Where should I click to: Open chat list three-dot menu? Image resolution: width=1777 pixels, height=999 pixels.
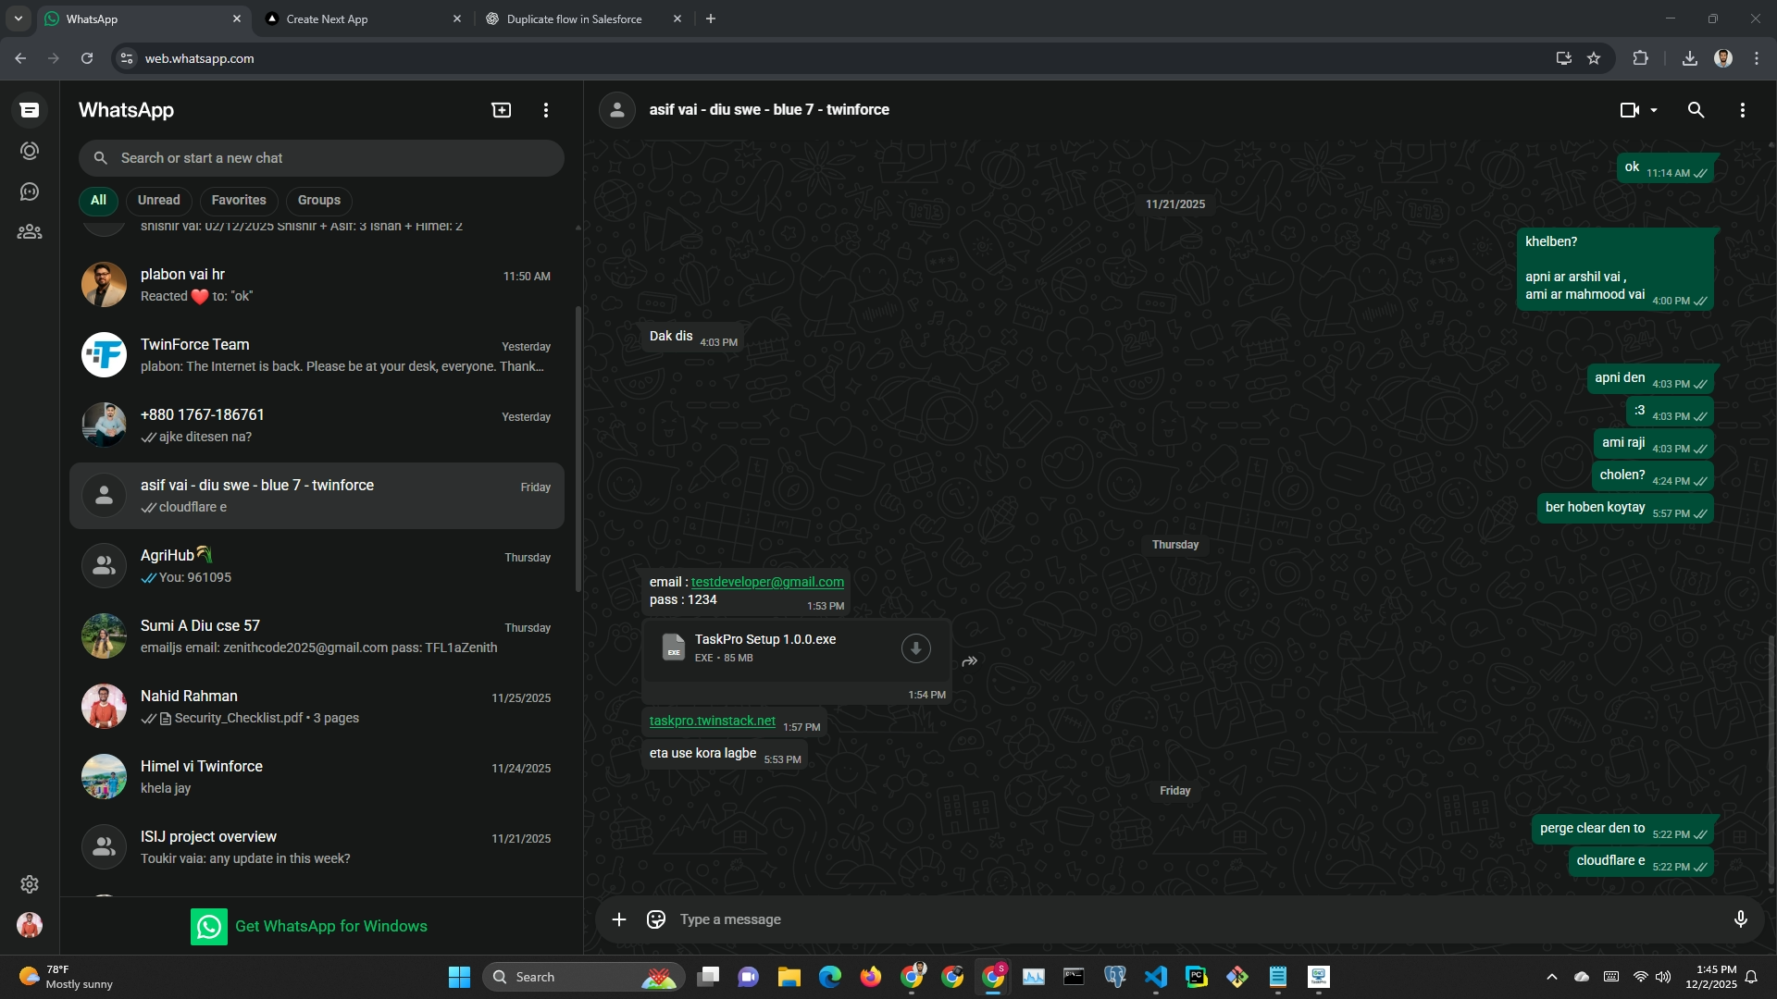[546, 110]
